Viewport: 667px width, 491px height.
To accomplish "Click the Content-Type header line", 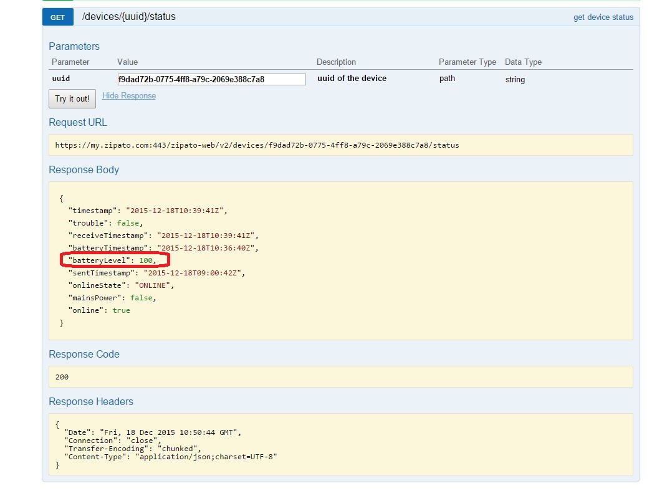I will (170, 457).
